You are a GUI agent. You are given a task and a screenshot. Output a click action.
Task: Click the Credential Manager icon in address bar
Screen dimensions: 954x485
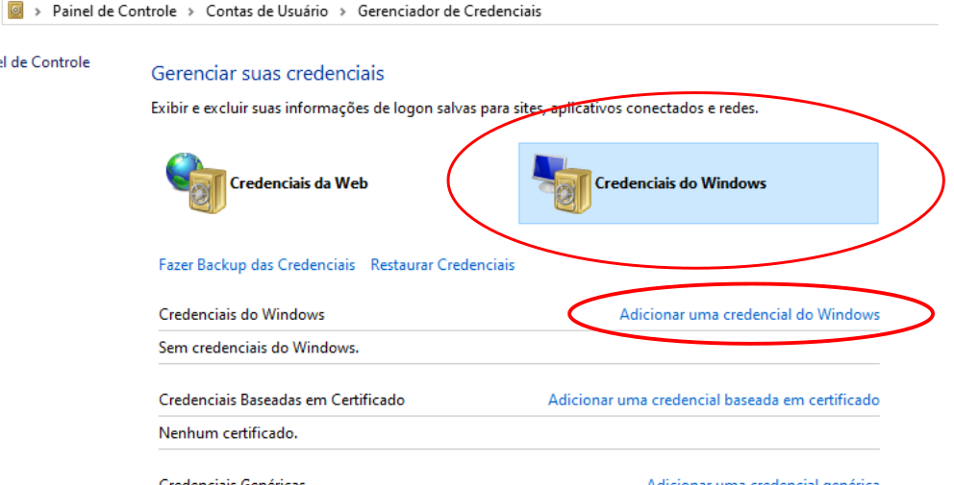15,11
